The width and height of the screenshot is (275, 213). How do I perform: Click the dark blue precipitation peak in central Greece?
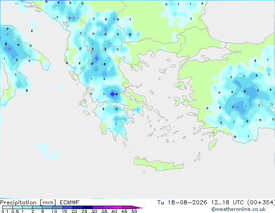click(x=112, y=94)
